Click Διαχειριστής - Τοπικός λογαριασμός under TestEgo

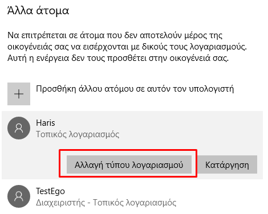point(106,203)
